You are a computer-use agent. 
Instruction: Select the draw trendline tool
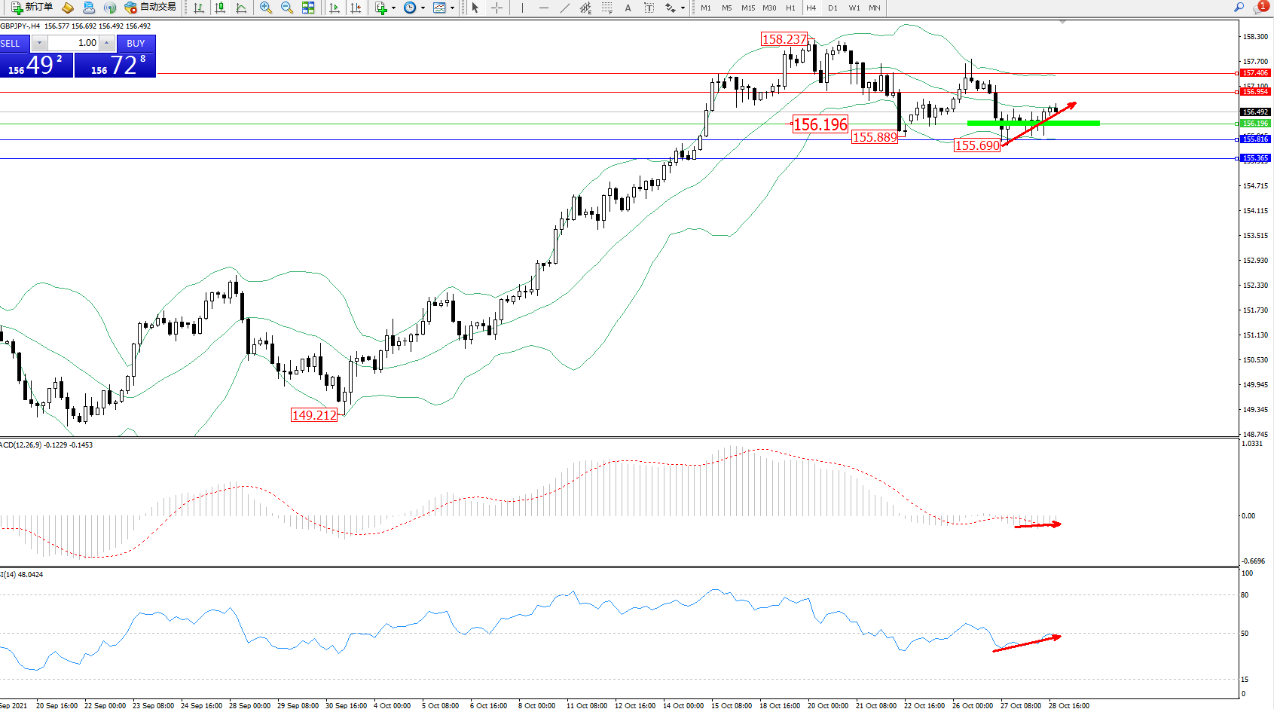click(x=564, y=8)
